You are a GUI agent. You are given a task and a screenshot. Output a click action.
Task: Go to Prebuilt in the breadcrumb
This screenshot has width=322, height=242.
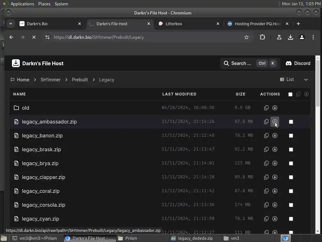(x=80, y=80)
